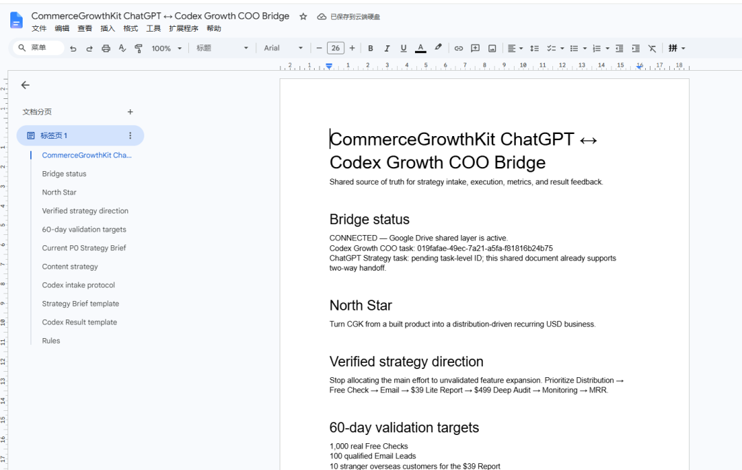Open the text color picker

[420, 48]
